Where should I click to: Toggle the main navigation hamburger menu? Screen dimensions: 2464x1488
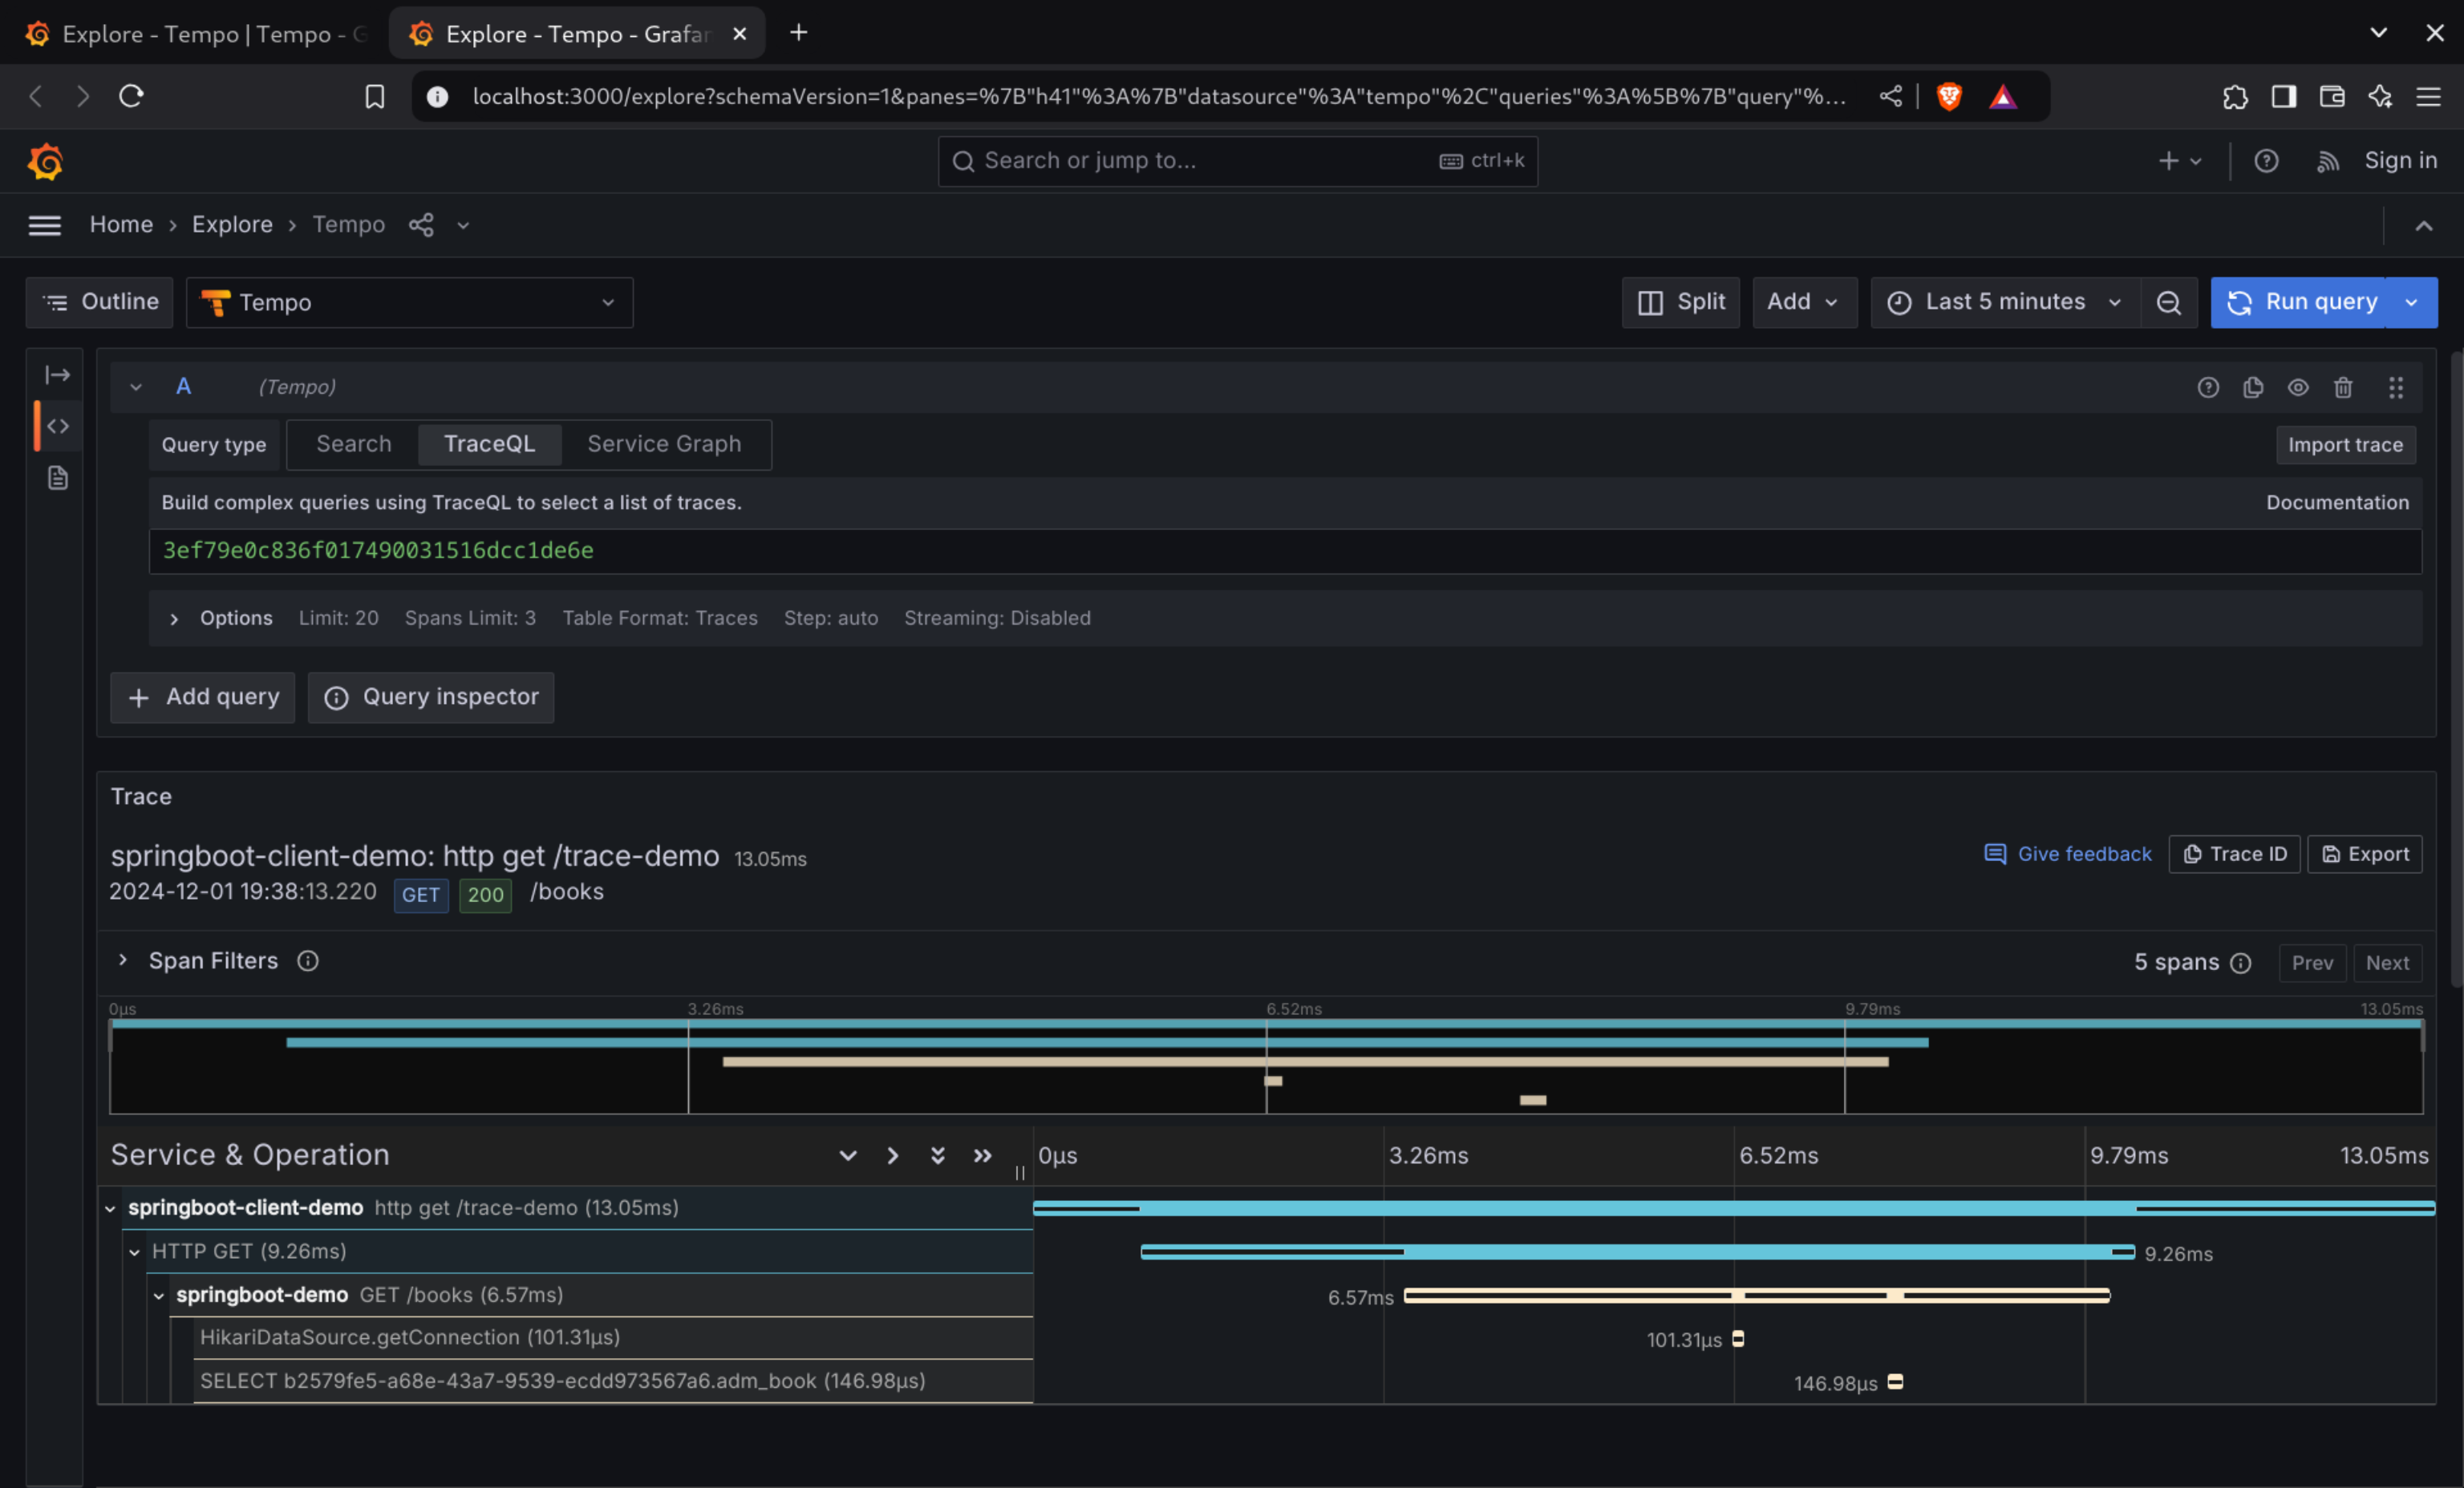click(x=45, y=224)
